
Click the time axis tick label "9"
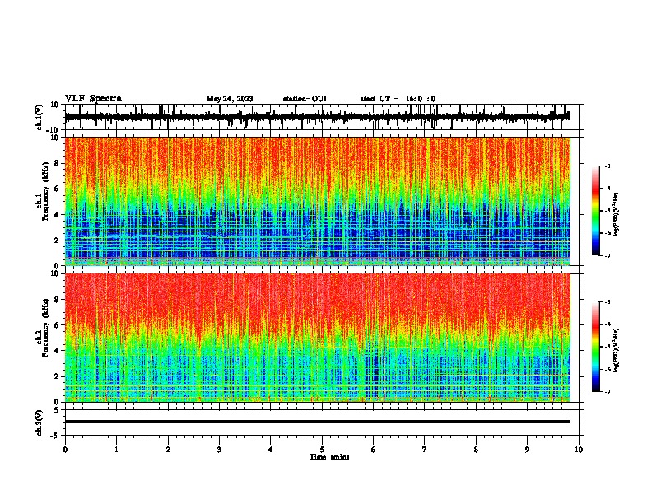click(x=527, y=450)
